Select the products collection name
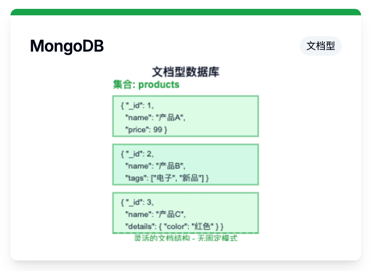372x271 pixels. 159,85
